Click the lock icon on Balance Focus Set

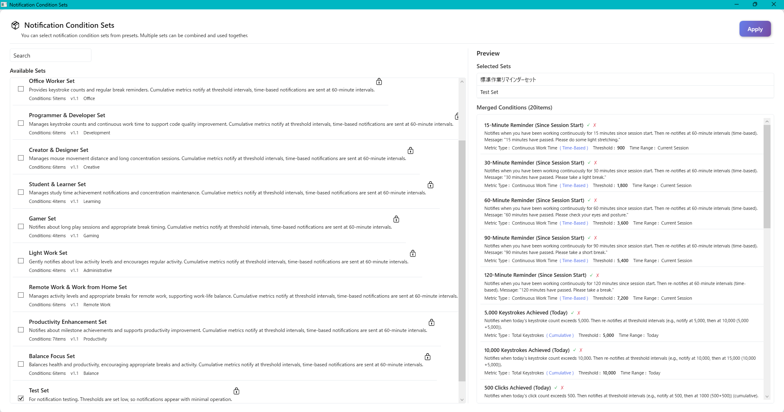(x=428, y=356)
